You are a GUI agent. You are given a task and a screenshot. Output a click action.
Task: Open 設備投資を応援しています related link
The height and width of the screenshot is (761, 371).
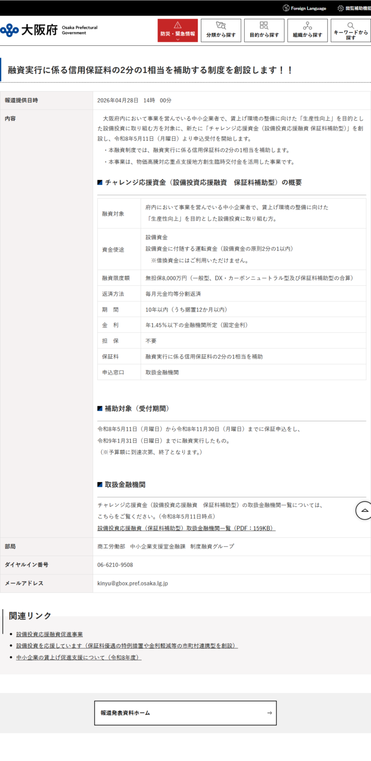tap(127, 646)
